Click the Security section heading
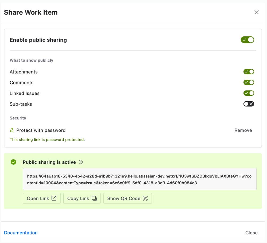Viewport: 267px width, 243px height. coord(18,118)
